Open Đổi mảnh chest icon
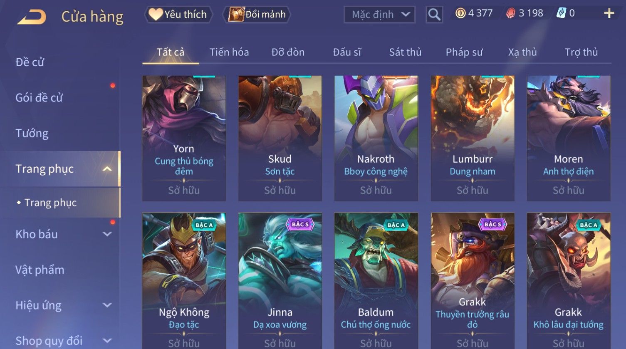This screenshot has height=349, width=626. click(x=236, y=14)
